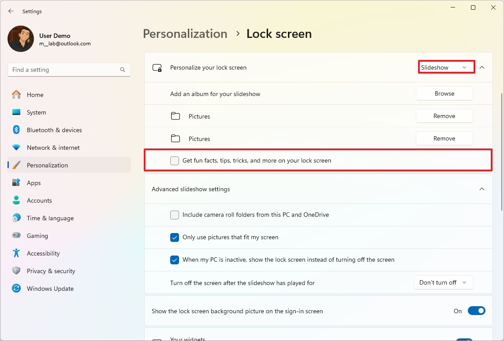Open the System settings page

[x=36, y=112]
